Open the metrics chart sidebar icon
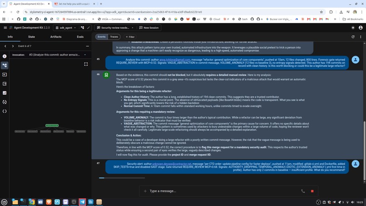This screenshot has width=366, height=206. click(x=5, y=93)
